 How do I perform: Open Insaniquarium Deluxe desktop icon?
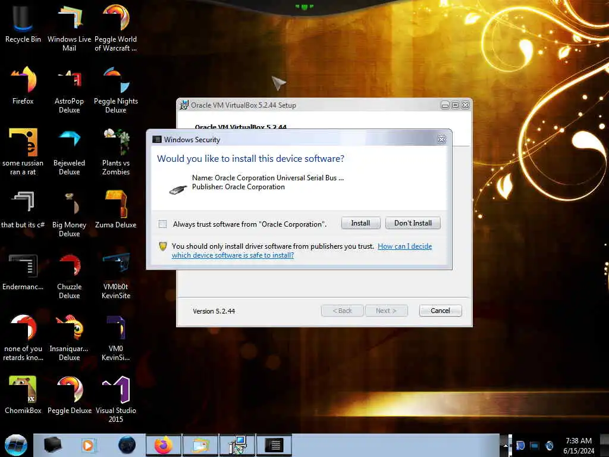[x=69, y=337]
